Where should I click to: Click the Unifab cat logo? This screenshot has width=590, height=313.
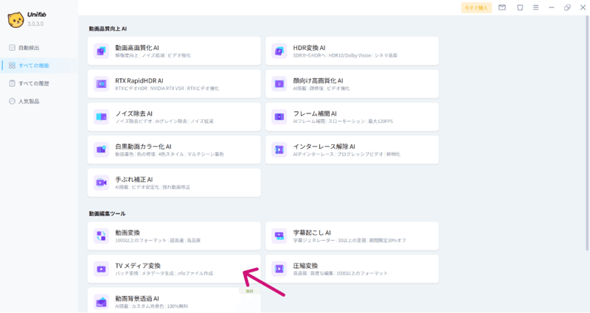(15, 20)
